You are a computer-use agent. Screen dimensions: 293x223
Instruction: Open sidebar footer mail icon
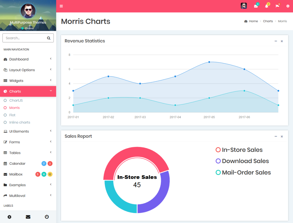pyautogui.click(x=28, y=217)
